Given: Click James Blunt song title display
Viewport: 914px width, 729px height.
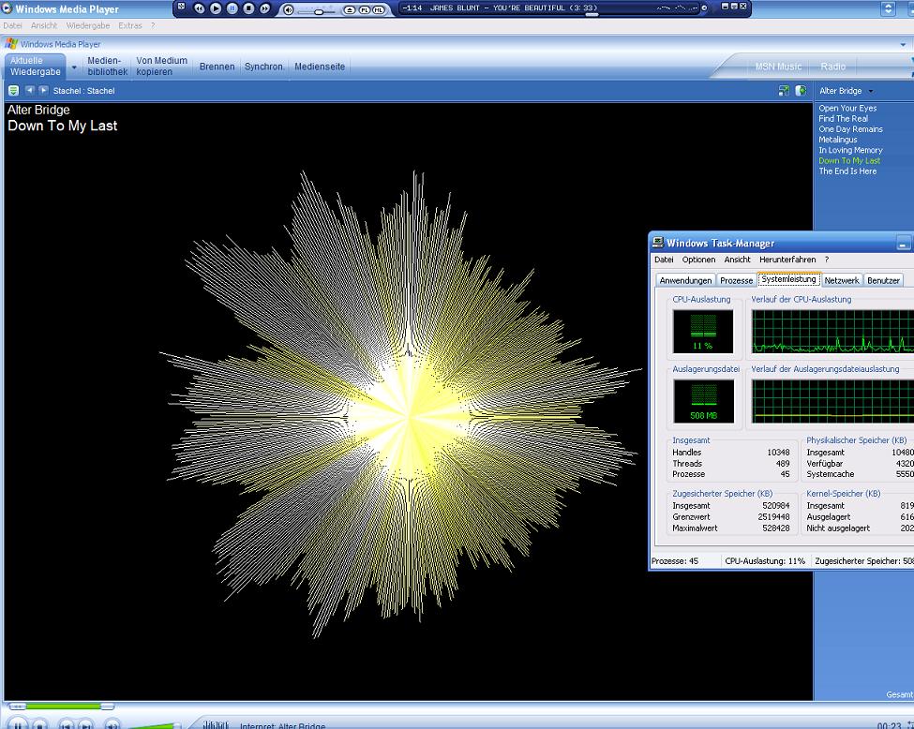Looking at the screenshot, I should click(513, 8).
